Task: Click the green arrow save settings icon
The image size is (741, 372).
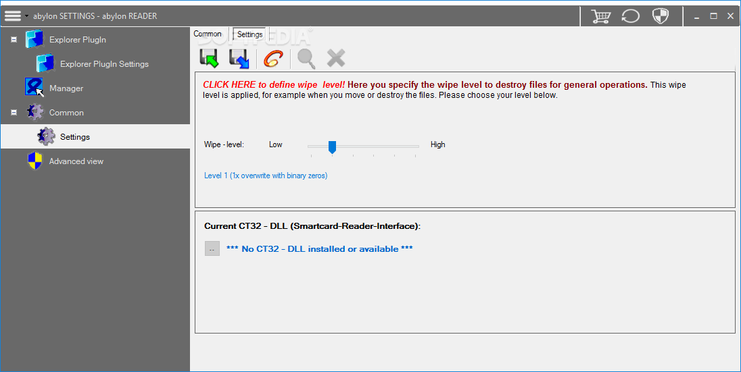Action: click(209, 58)
